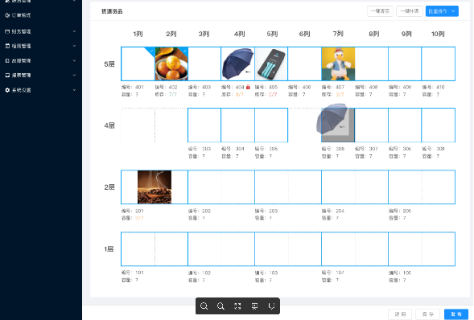Click the red lock icon beside 404

(248, 87)
